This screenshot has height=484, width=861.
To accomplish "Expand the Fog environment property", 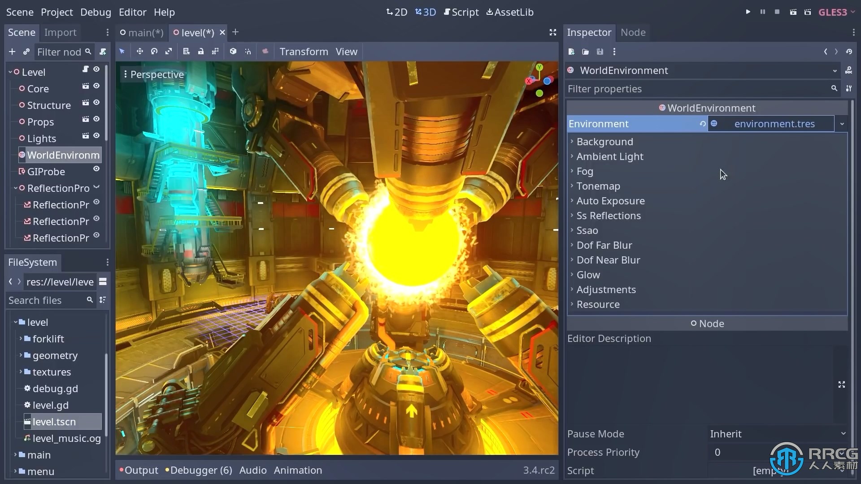I will tap(584, 171).
